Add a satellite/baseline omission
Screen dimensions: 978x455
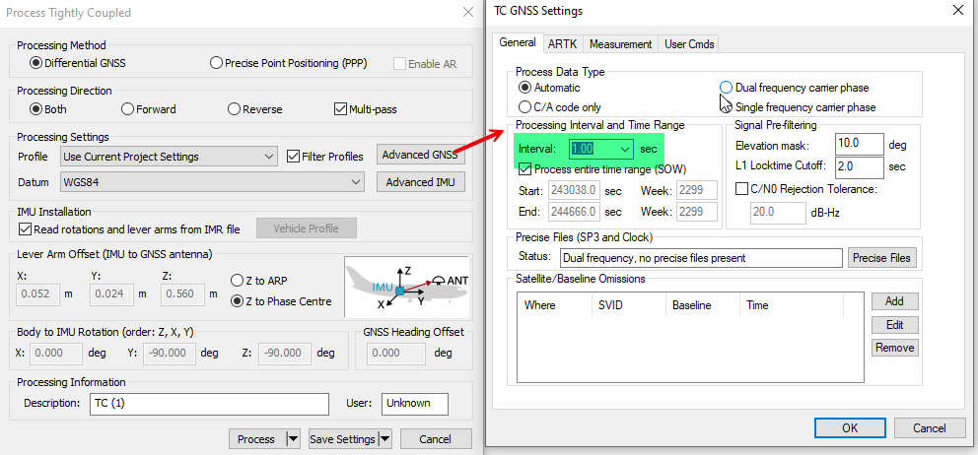pyautogui.click(x=895, y=301)
